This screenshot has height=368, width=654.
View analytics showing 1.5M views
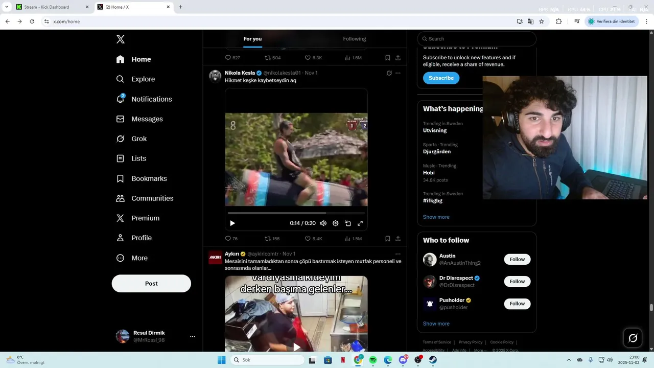(x=353, y=239)
